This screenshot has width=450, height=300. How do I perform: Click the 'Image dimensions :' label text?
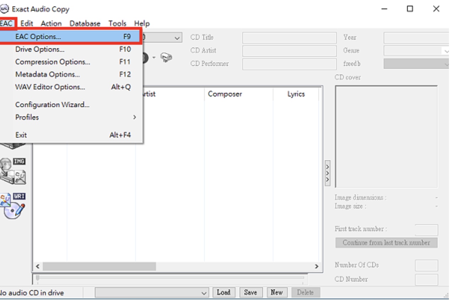click(360, 198)
